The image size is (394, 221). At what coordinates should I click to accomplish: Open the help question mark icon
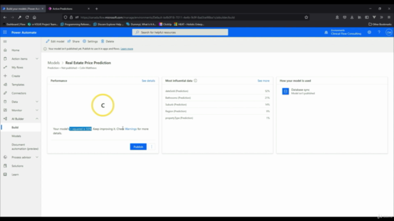click(x=379, y=33)
